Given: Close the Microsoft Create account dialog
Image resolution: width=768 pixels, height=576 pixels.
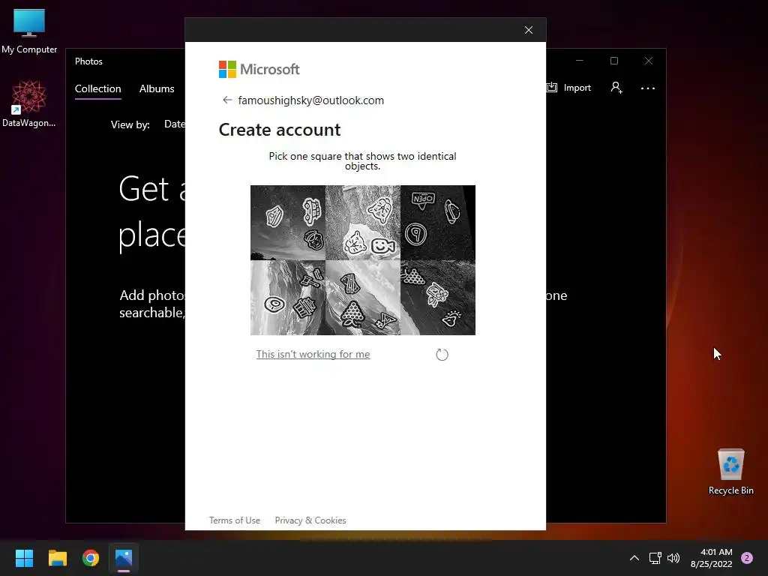Looking at the screenshot, I should coord(529,30).
